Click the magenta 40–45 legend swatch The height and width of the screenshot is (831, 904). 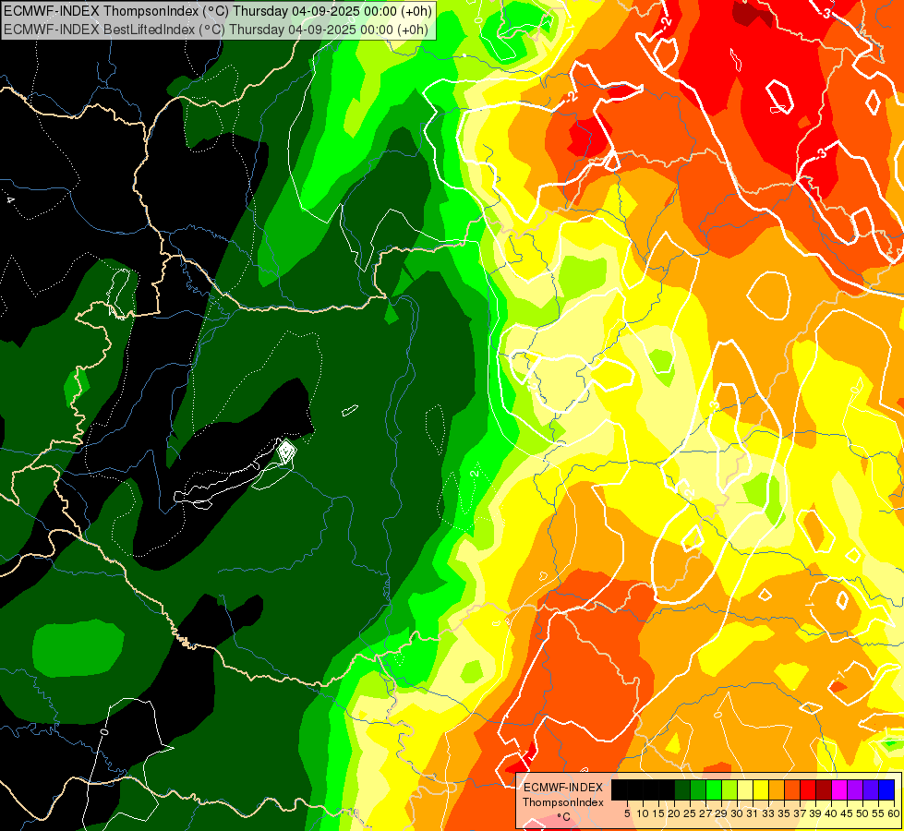[x=839, y=790]
